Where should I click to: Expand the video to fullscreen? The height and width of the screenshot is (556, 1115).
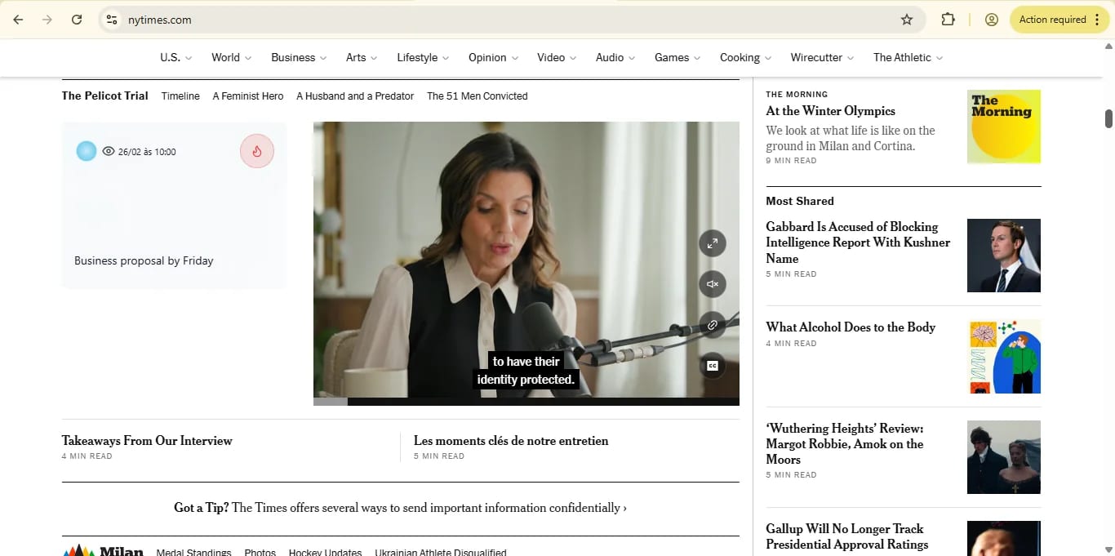pos(712,243)
